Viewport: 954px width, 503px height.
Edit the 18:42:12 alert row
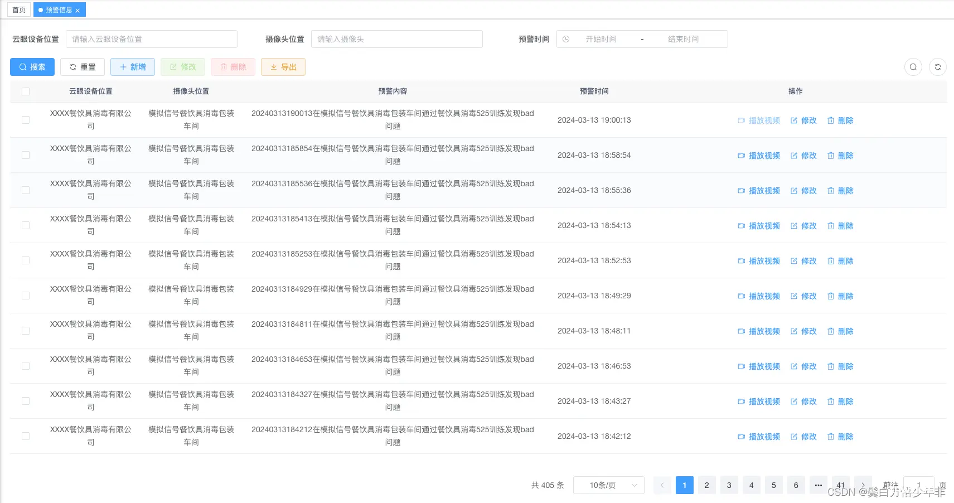click(x=803, y=437)
